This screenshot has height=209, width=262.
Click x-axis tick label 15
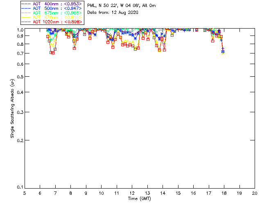178,193
